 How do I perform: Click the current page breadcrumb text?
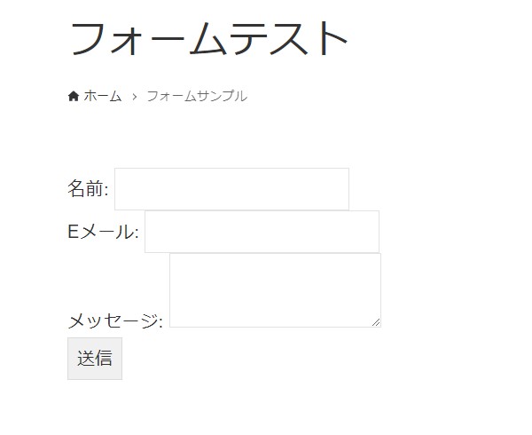pos(196,96)
